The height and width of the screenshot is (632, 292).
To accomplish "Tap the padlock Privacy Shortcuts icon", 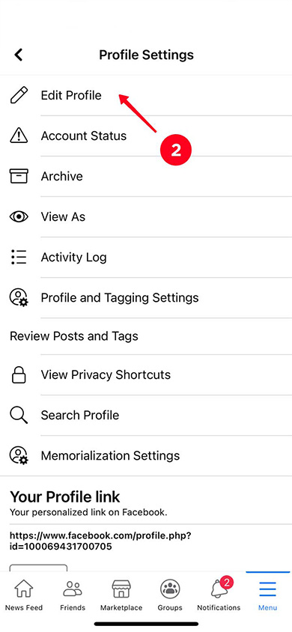I will coord(19,375).
